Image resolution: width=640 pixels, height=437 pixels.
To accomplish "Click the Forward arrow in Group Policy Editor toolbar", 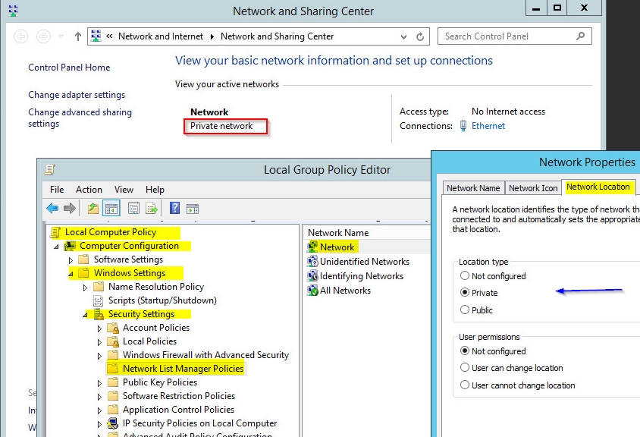I will [x=70, y=209].
